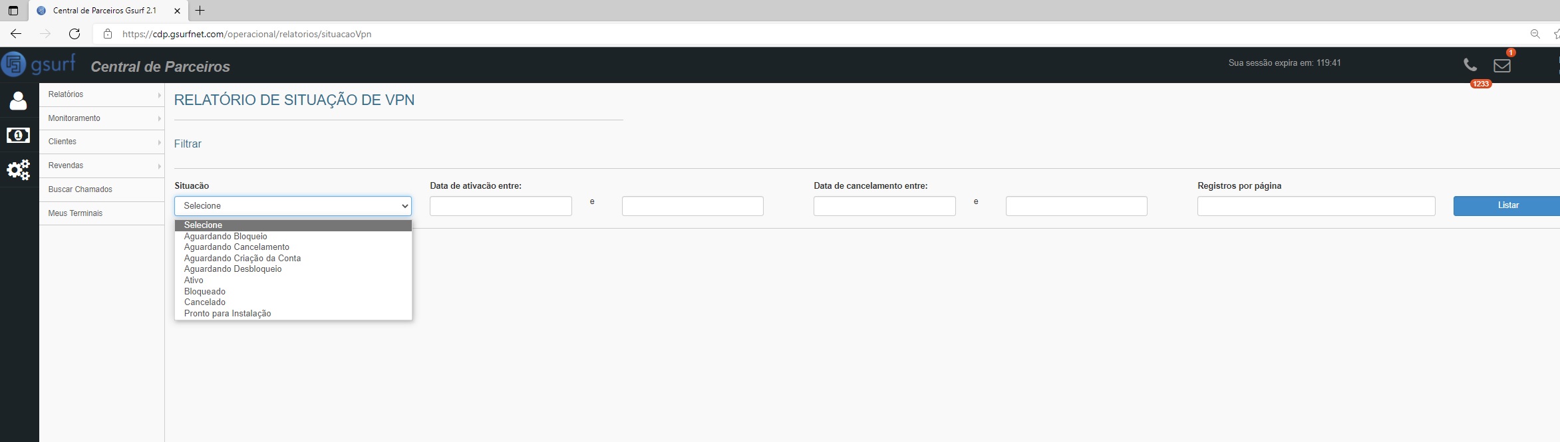
Task: Open a new browser tab
Action: 200,11
